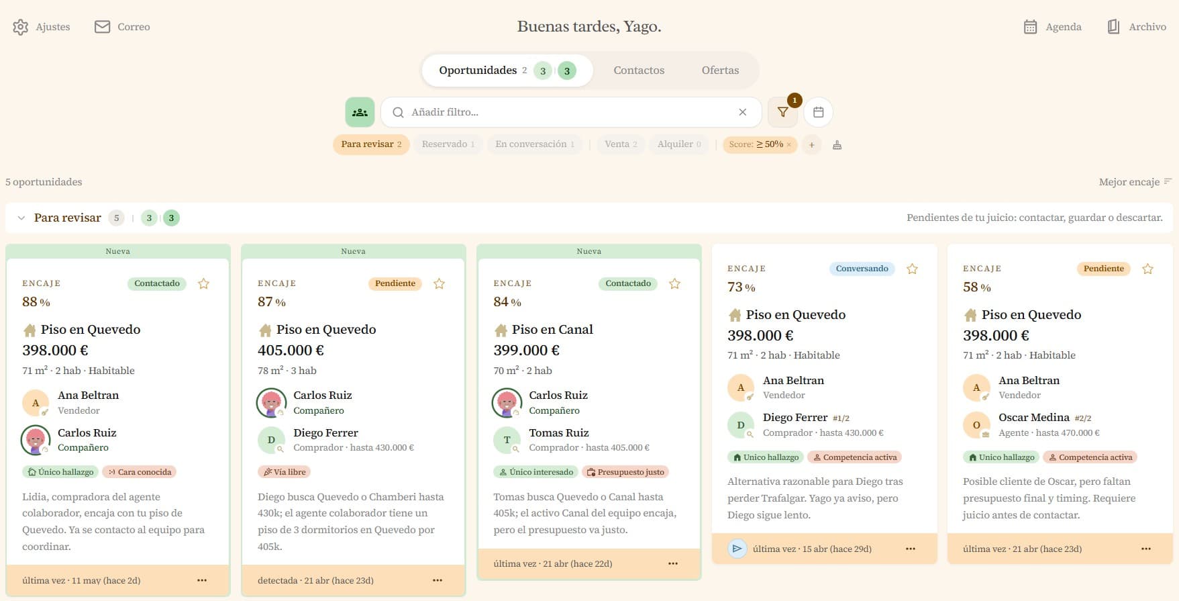Open the date calendar filter icon
This screenshot has width=1179, height=601.
818,112
